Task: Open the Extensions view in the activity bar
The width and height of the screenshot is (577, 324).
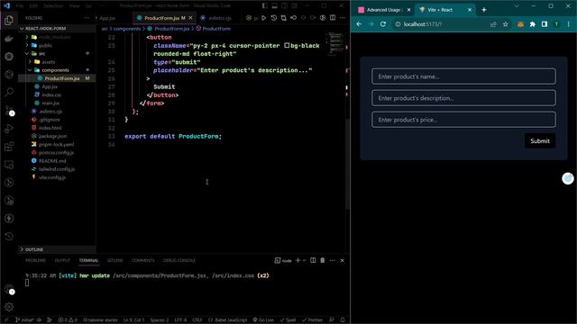Action: 9,147
